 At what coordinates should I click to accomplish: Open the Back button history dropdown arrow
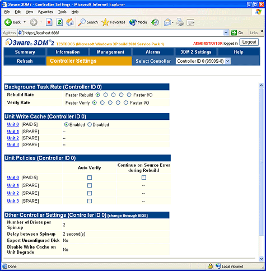pyautogui.click(x=25, y=22)
